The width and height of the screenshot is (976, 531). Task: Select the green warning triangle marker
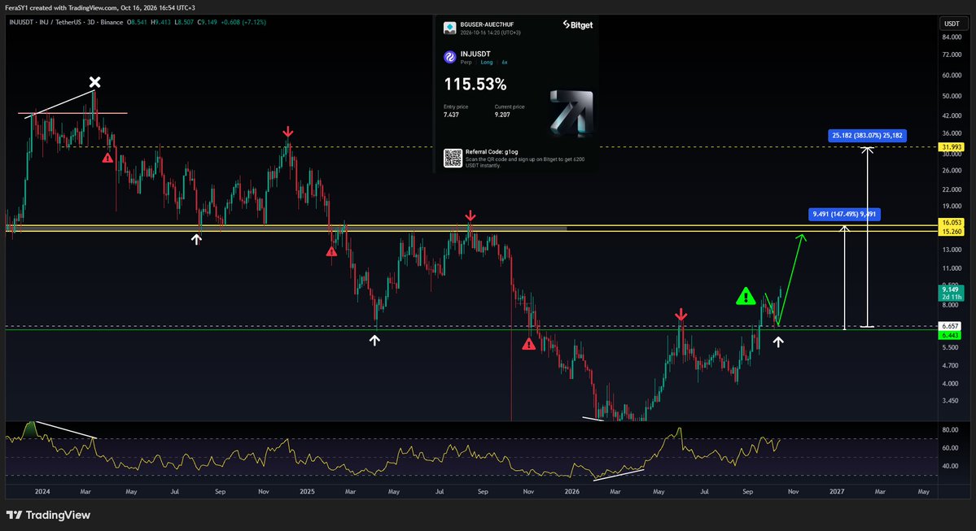click(x=746, y=297)
